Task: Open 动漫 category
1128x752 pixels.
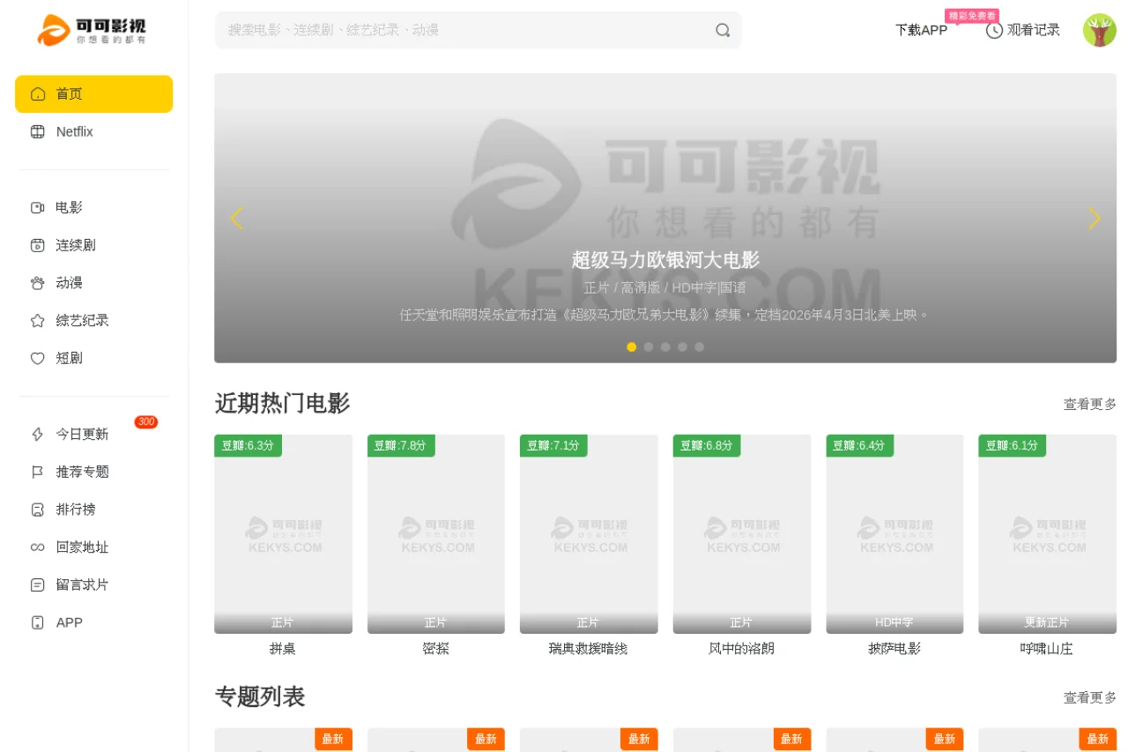Action: click(93, 283)
